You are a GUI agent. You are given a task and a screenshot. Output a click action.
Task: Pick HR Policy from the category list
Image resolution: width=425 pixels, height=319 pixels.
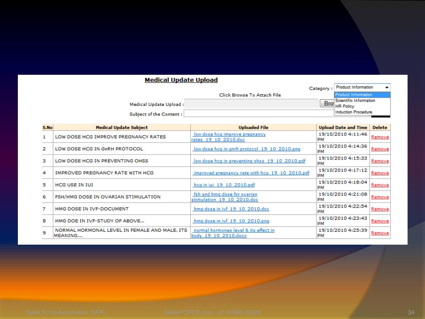click(x=362, y=106)
